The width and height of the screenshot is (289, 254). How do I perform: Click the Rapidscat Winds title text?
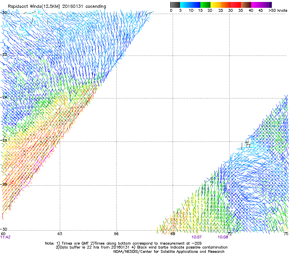(57, 6)
